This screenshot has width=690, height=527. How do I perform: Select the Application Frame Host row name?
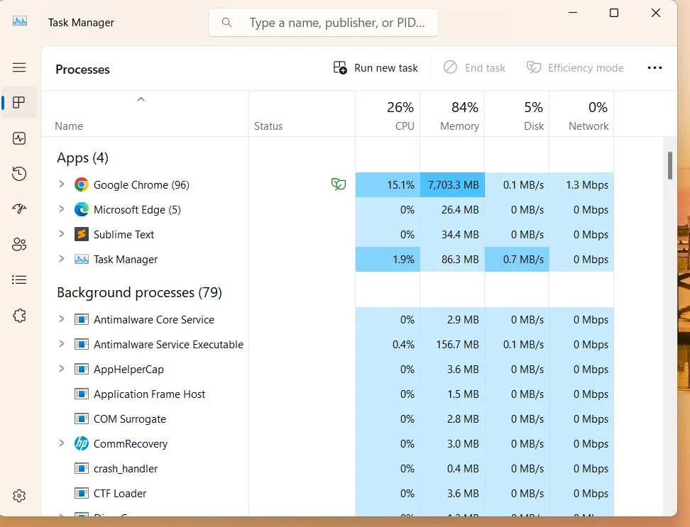tap(149, 394)
